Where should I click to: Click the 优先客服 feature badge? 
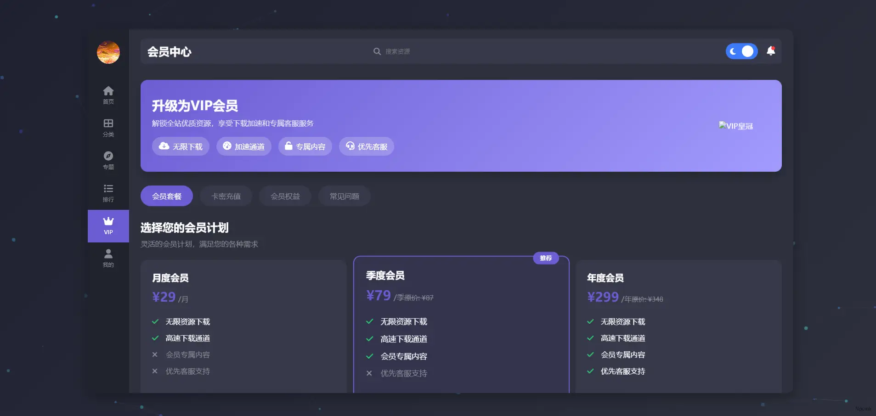click(x=366, y=146)
